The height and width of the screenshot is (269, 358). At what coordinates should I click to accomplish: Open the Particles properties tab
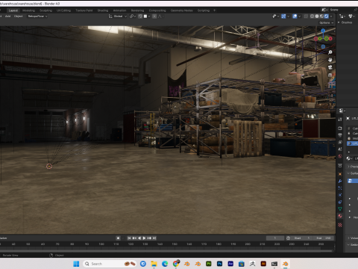coord(340,188)
